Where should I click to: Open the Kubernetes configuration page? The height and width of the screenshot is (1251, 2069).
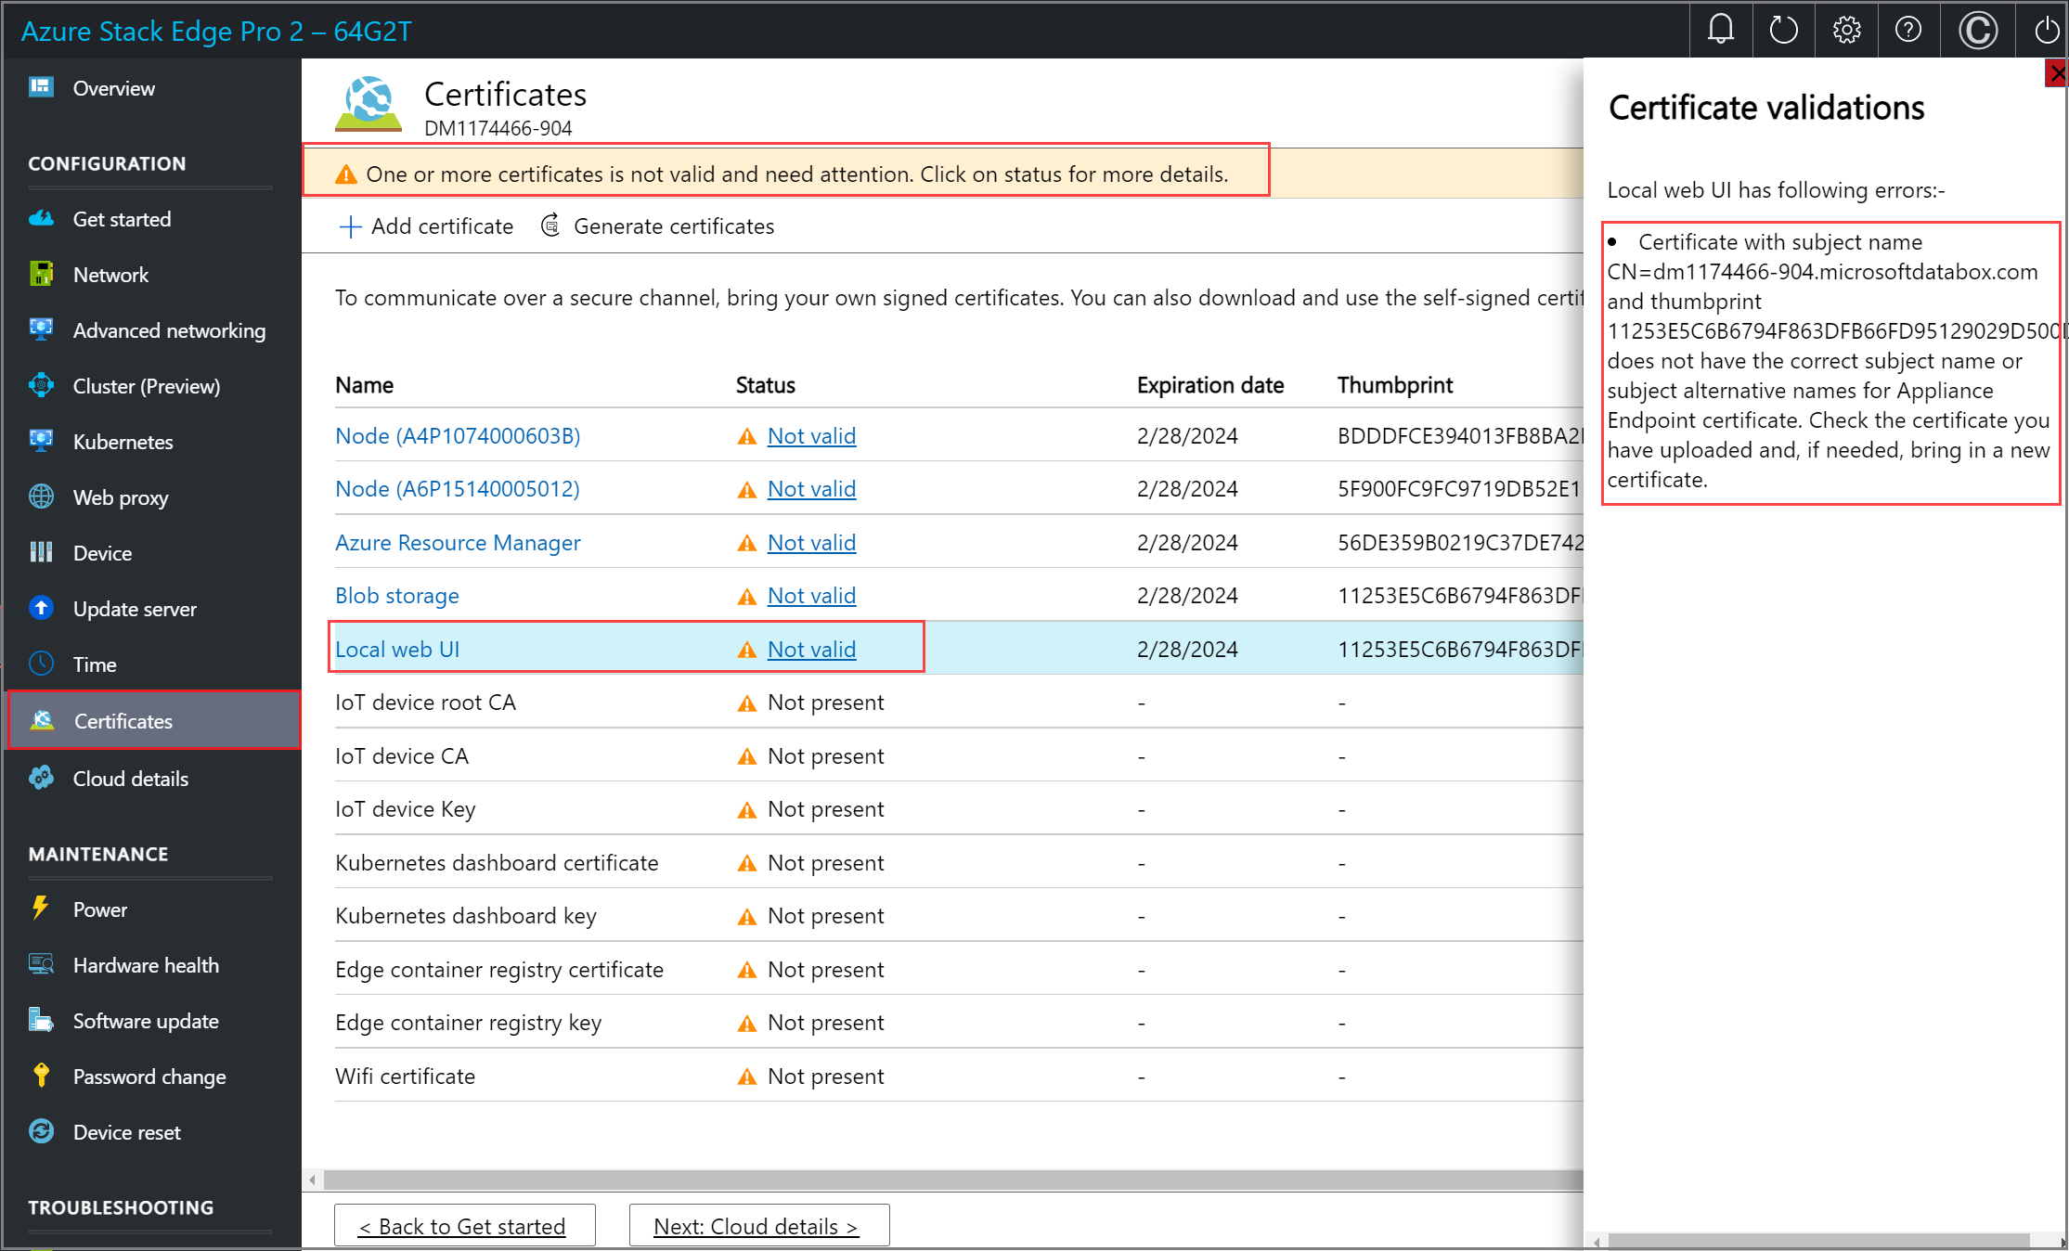click(123, 442)
